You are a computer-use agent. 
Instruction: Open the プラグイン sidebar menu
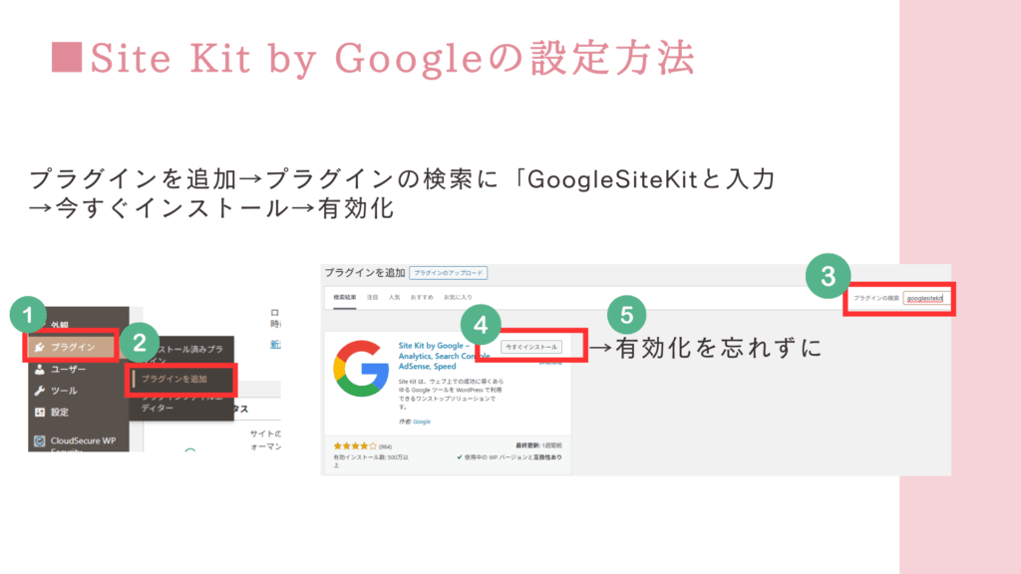coord(72,347)
